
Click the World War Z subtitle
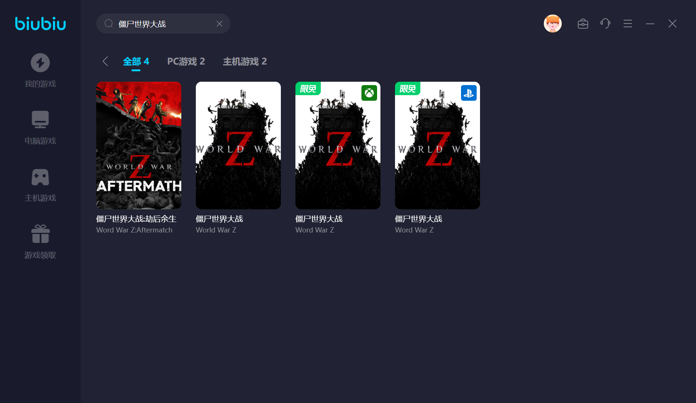216,230
